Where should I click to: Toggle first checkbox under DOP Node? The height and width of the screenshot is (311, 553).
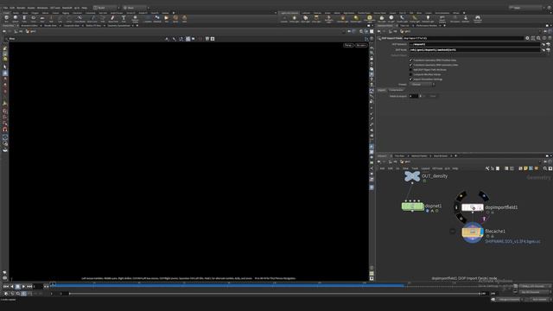pos(410,60)
